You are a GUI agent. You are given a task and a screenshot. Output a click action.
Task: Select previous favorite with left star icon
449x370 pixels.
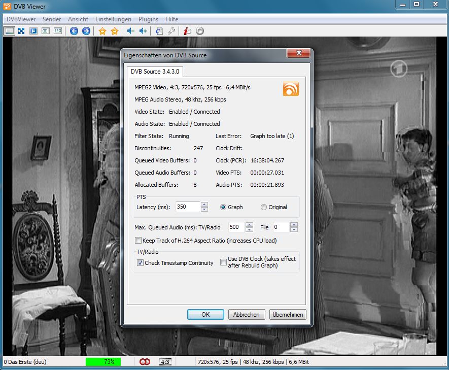(x=102, y=30)
